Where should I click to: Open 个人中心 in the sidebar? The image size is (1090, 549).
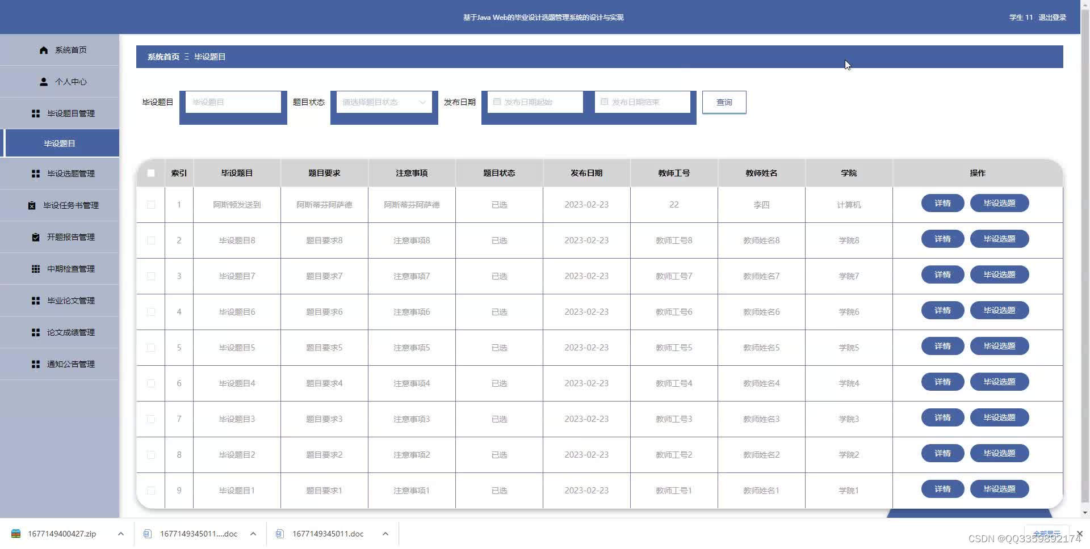coord(60,82)
